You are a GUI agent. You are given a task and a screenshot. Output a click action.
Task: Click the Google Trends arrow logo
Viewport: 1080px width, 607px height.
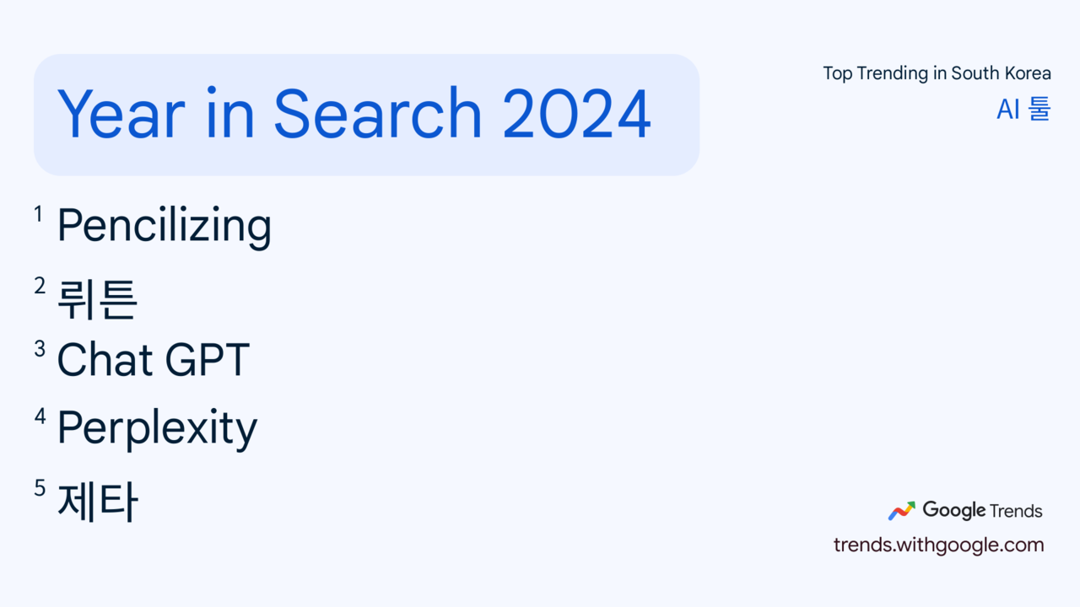(x=901, y=511)
